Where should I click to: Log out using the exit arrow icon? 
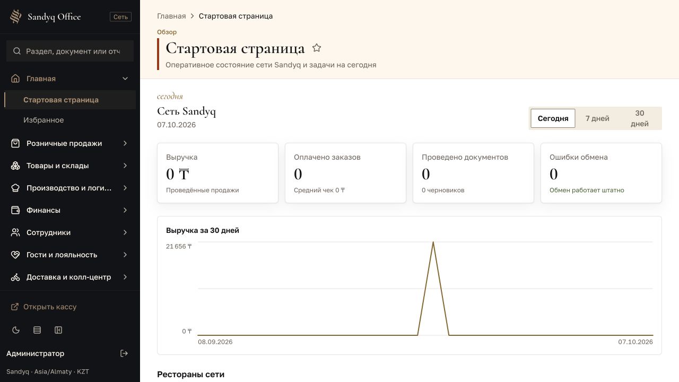124,353
